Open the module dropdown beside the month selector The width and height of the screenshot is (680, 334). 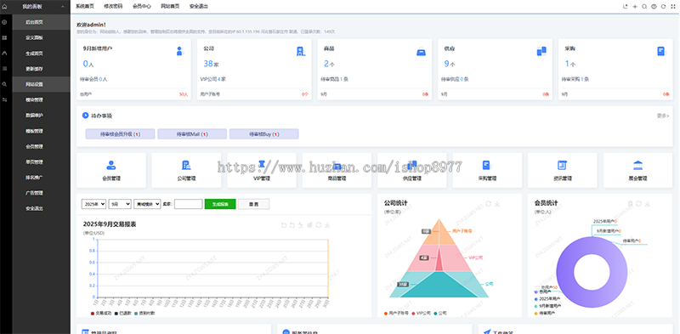pos(147,204)
